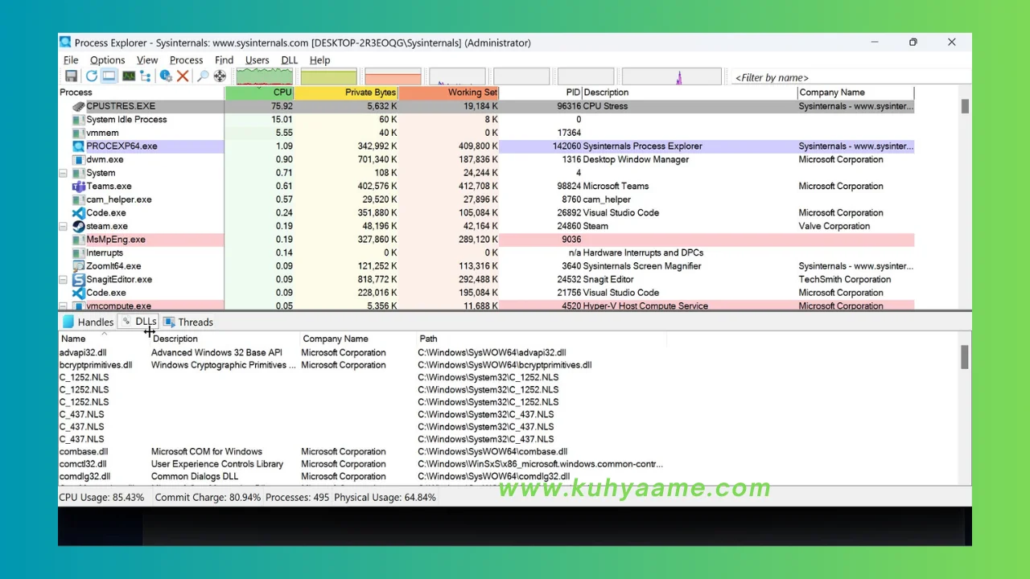The image size is (1030, 579).
Task: Open the View menu
Action: tap(147, 60)
